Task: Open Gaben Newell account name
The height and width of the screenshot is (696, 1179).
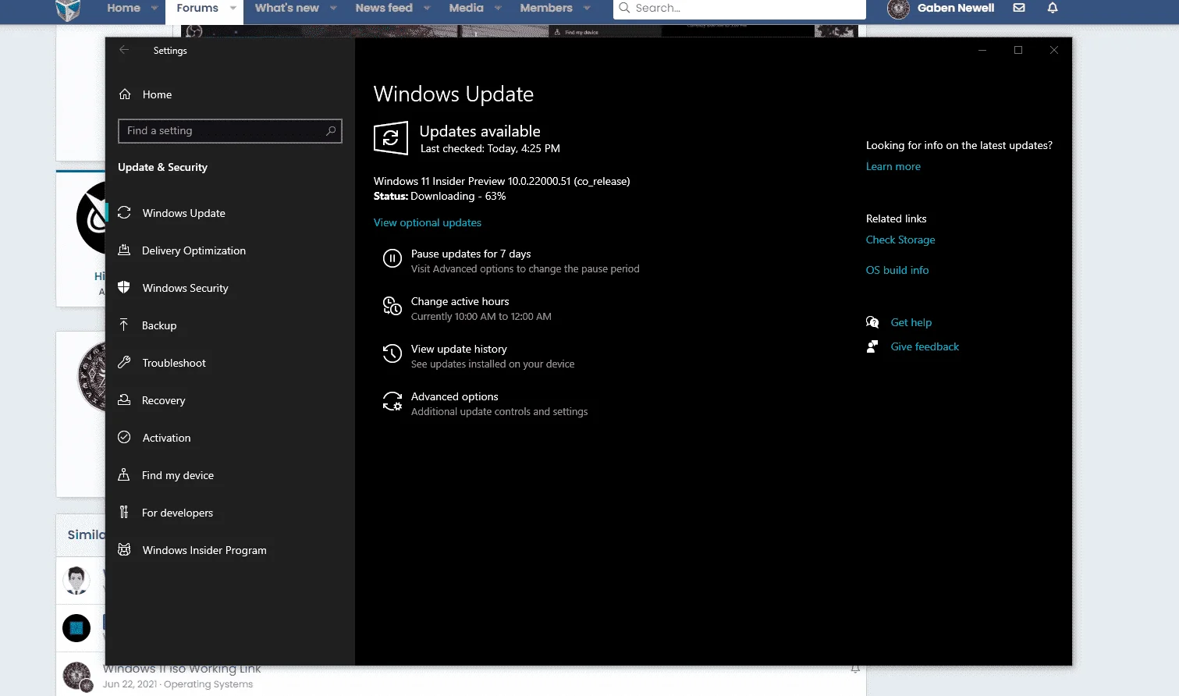Action: click(x=956, y=8)
